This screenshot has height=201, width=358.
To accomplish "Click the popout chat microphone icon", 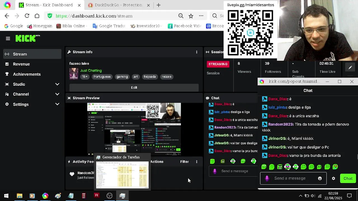I will 267,178.
